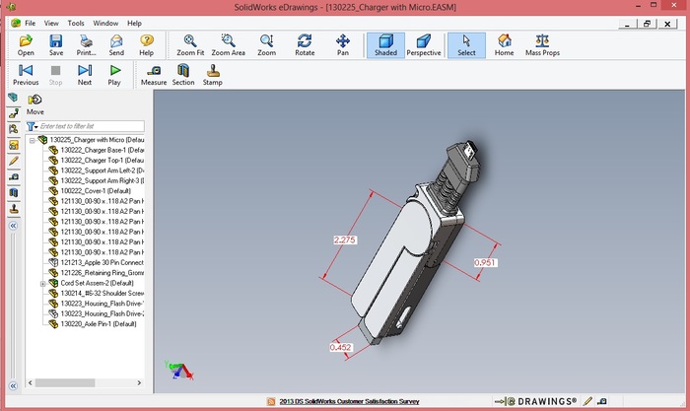Click tree scrollbar left arrow
Image resolution: width=690 pixels, height=411 pixels.
tap(30, 382)
